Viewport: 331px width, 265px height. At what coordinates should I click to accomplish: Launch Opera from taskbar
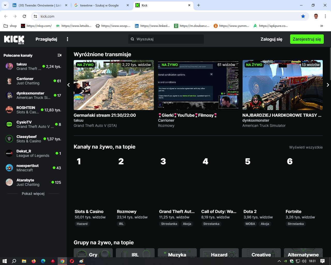[x=72, y=261]
